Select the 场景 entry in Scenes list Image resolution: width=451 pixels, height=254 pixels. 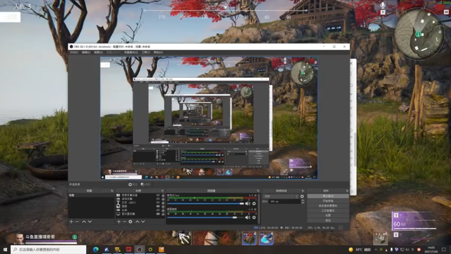coord(91,195)
